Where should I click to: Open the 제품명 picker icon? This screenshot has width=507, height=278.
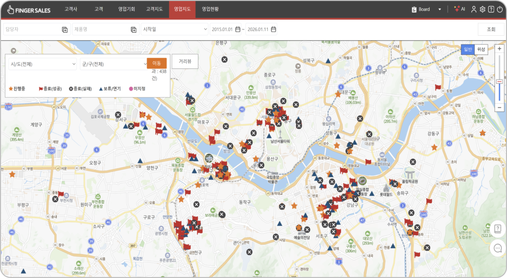(x=133, y=30)
